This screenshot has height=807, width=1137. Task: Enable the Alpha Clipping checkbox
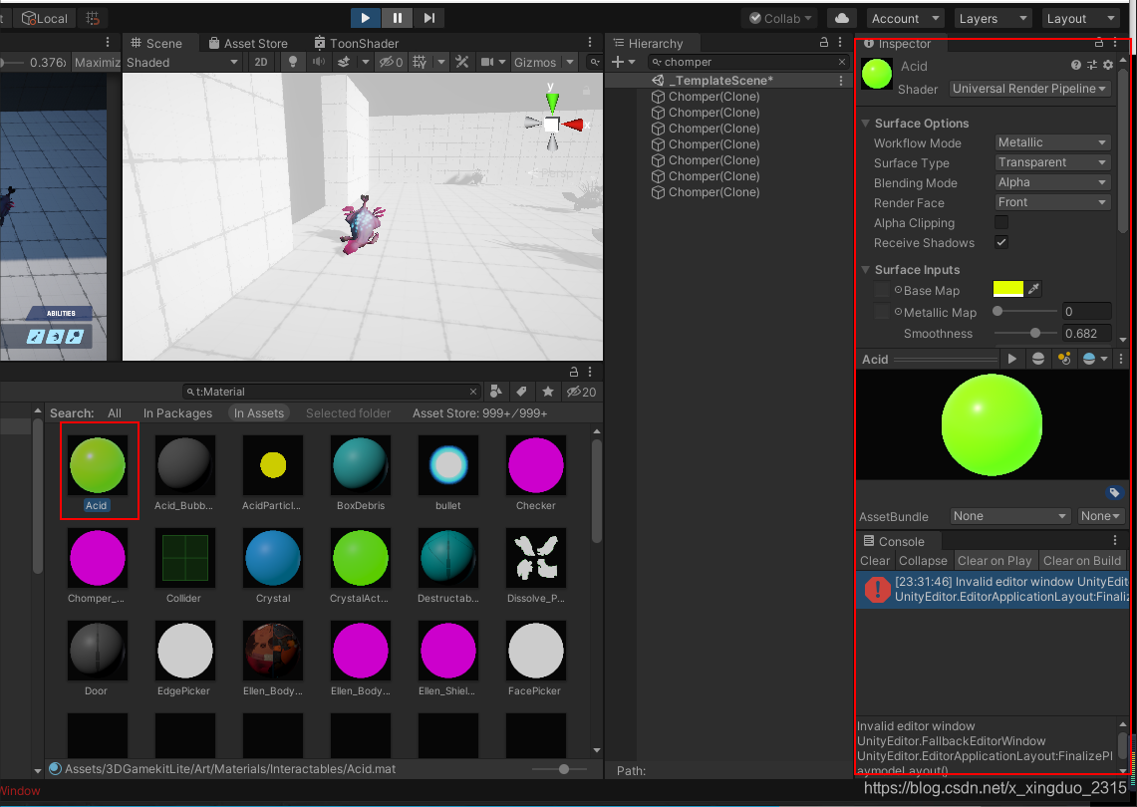coord(1001,222)
